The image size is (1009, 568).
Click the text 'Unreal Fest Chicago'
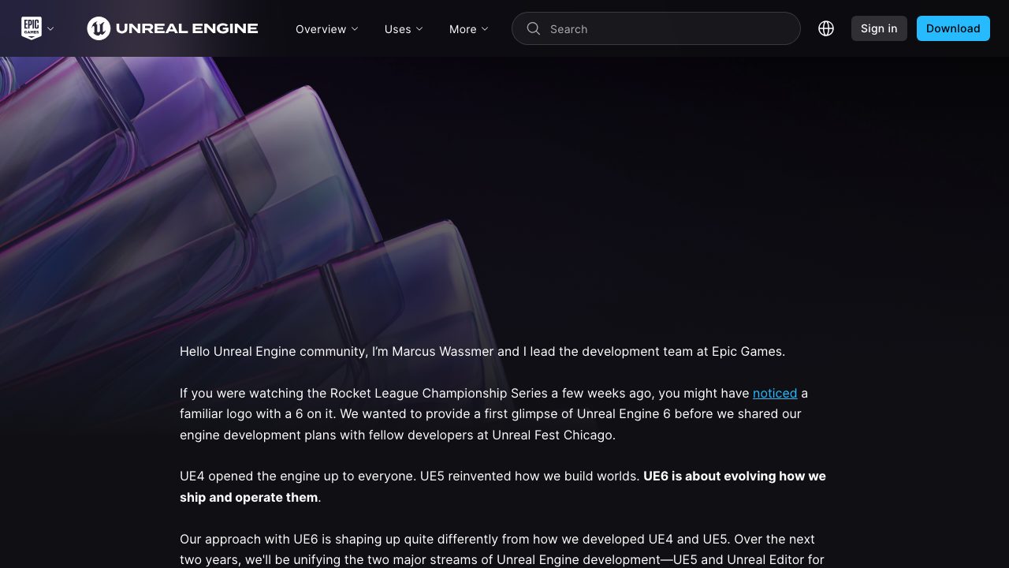(553, 435)
